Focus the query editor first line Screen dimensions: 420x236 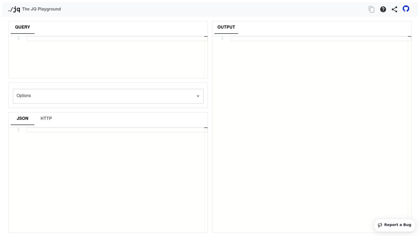(115, 39)
